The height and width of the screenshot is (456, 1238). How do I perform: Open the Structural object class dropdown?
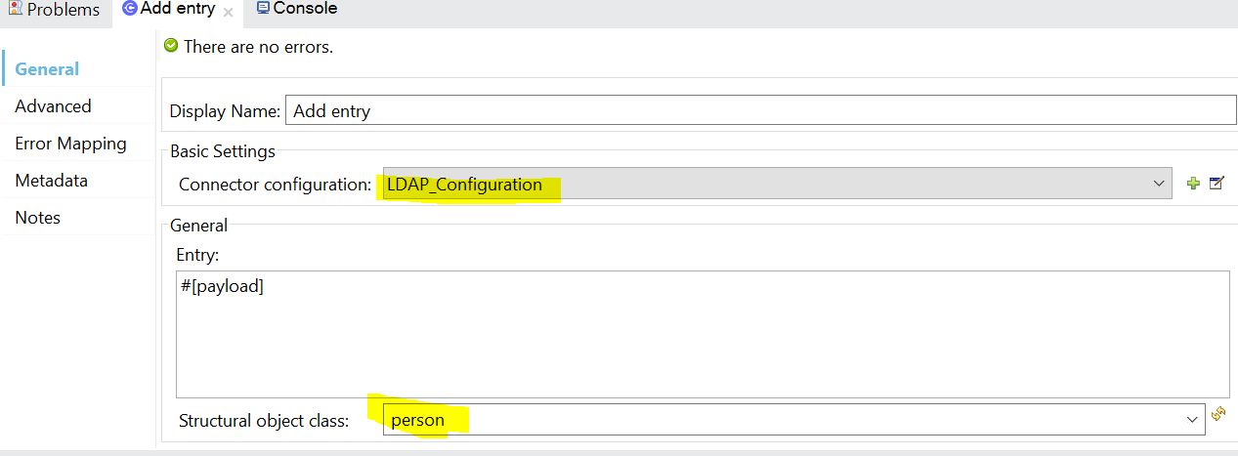pos(1192,420)
